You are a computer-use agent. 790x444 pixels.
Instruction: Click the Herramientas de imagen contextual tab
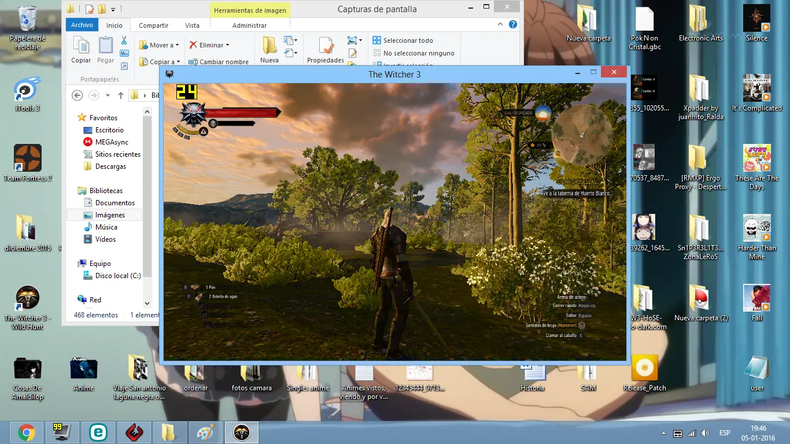pyautogui.click(x=249, y=10)
